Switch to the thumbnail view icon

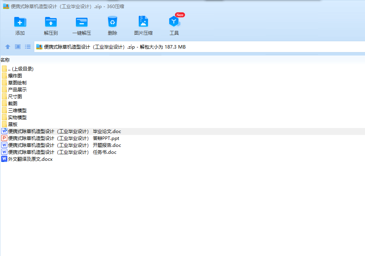point(18,47)
